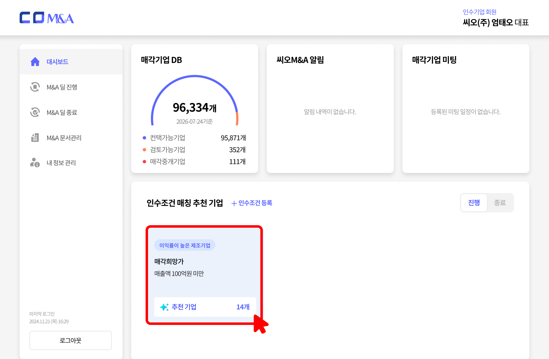The width and height of the screenshot is (549, 359).
Task: Click the 검토가능기업 352개 value
Action: click(x=237, y=150)
